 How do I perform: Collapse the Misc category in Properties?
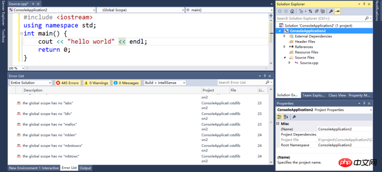coord(278,124)
